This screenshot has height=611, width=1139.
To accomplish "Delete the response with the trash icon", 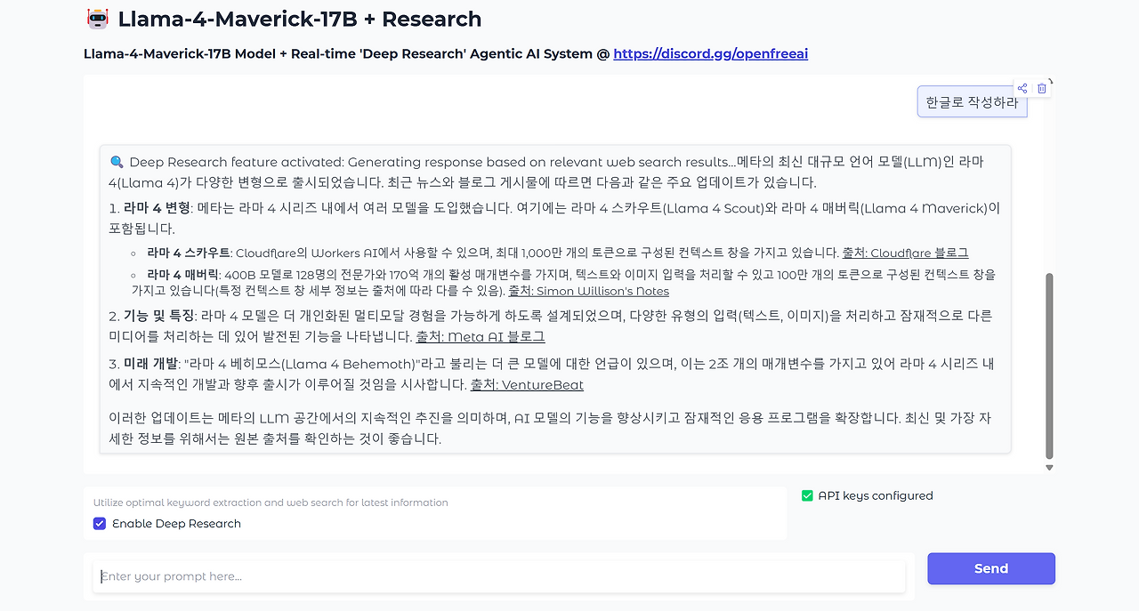I will tap(1041, 88).
